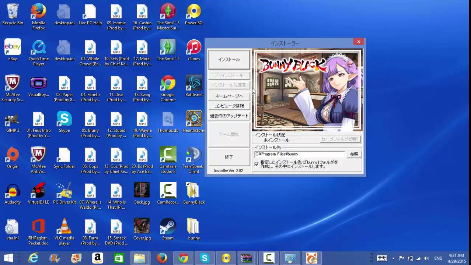
Task: Select the PC Driver Kit icon
Action: [64, 194]
